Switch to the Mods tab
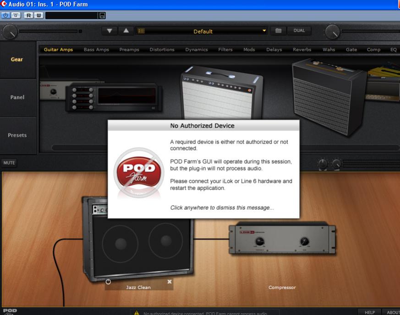Screen dimensions: 400x315 (249, 50)
